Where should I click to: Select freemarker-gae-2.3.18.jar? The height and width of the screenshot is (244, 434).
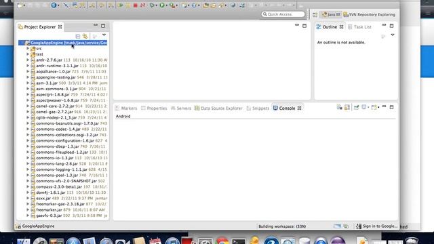click(x=60, y=204)
